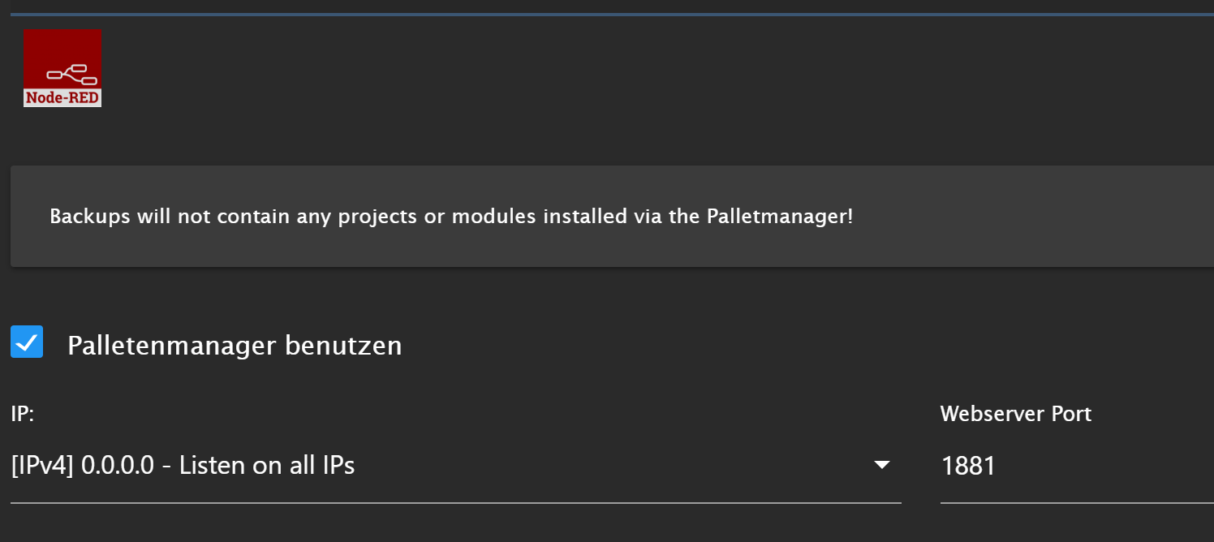Click the word "Backups" in the notice
The height and width of the screenshot is (542, 1214).
coord(90,217)
